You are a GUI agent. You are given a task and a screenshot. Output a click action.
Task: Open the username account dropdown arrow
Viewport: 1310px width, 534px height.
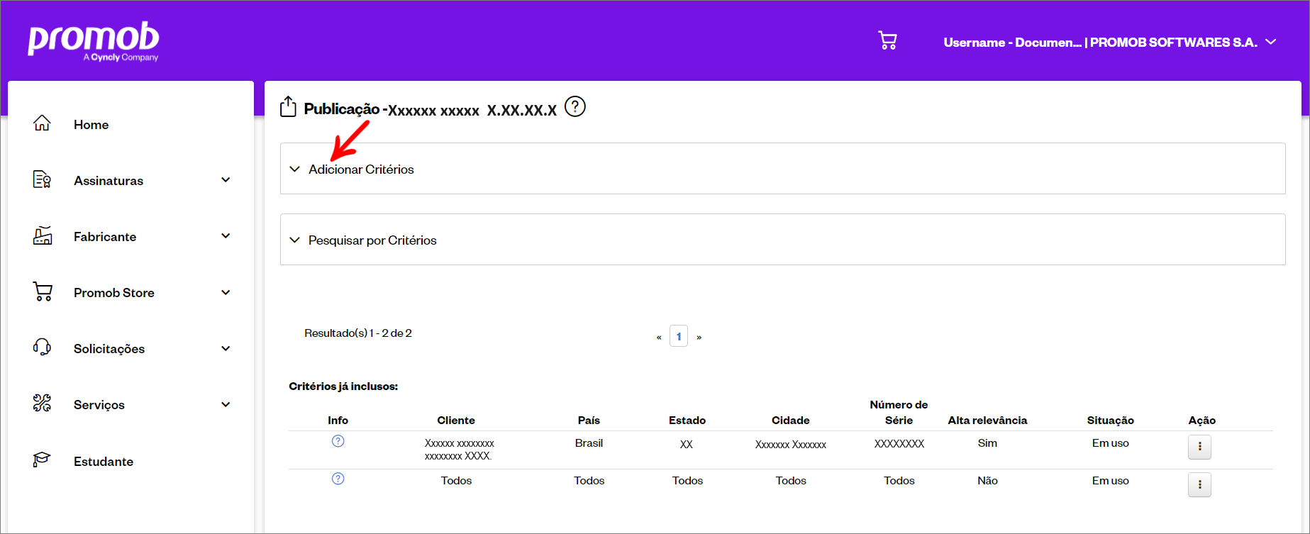coord(1271,42)
